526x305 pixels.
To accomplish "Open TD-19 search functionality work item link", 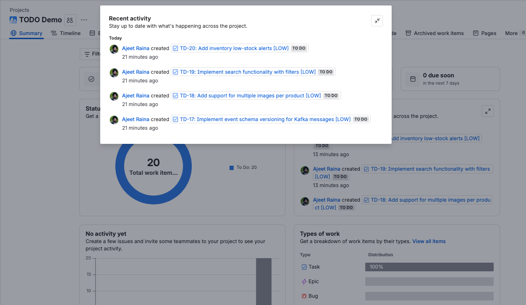I will coord(247,72).
